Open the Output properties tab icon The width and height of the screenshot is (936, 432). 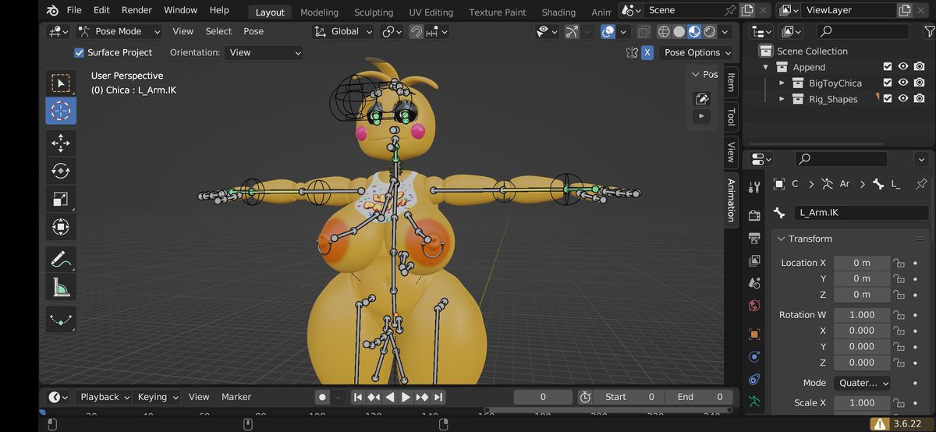point(753,238)
